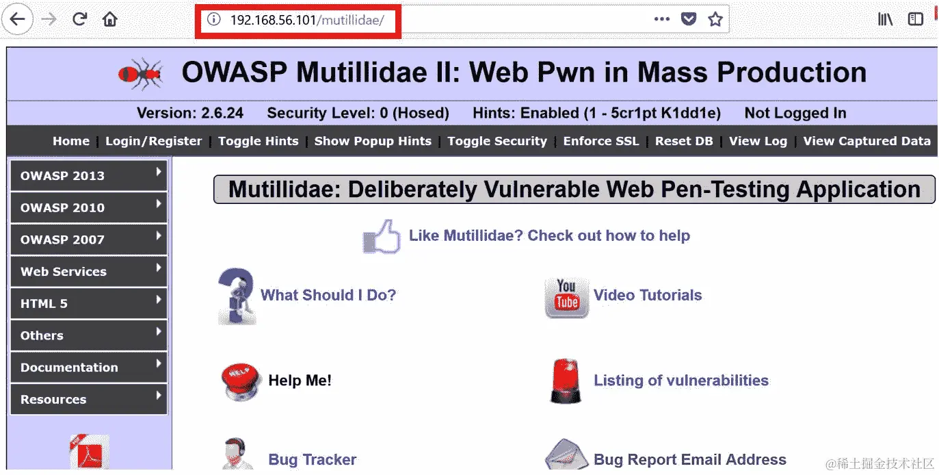The width and height of the screenshot is (939, 475).
Task: Go back with the browser back arrow
Action: point(16,19)
